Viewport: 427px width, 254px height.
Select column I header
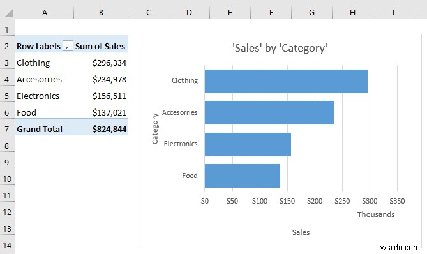click(x=393, y=13)
